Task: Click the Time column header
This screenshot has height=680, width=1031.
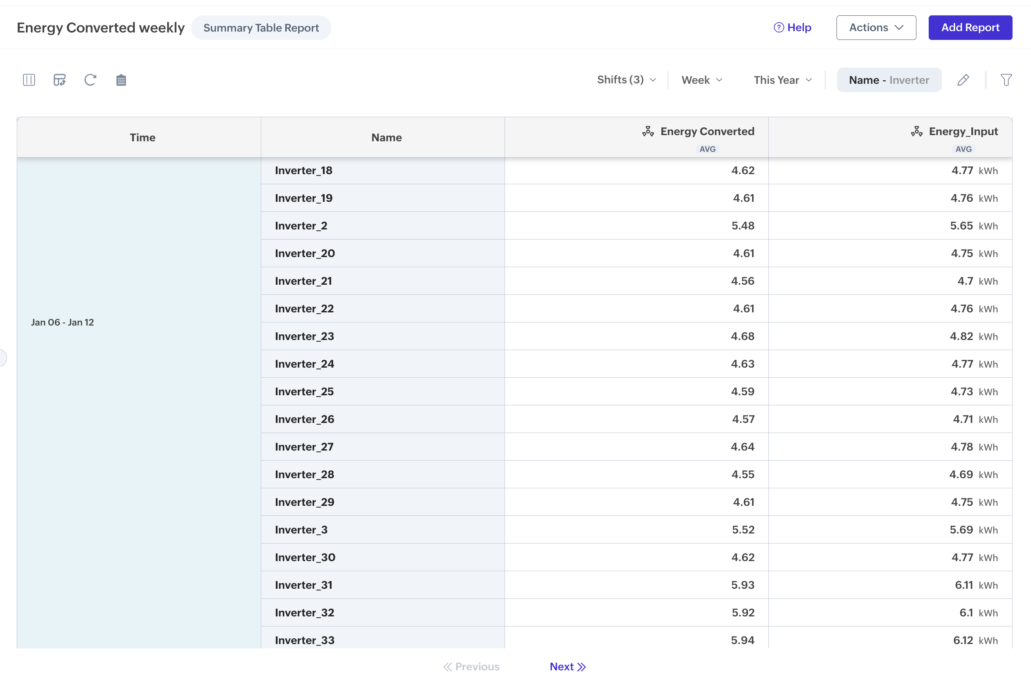Action: 143,137
